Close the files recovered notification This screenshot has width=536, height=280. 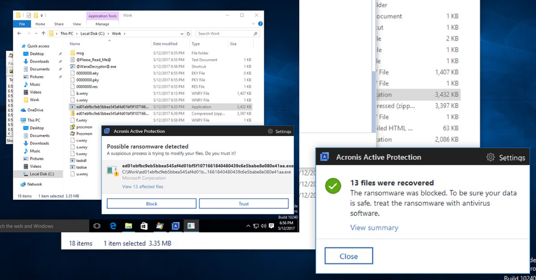349,256
